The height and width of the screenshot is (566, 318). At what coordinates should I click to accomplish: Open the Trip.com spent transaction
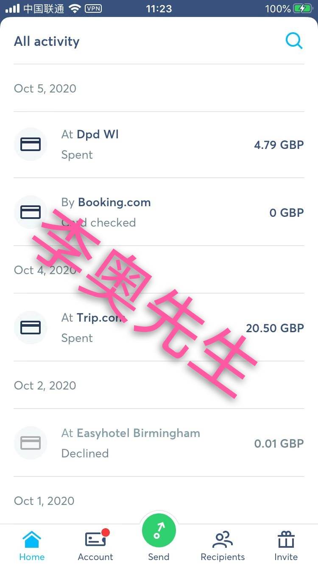(x=159, y=328)
